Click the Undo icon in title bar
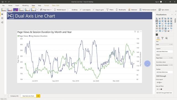Viewport: 177px width, 100px height. [x=6, y=2]
